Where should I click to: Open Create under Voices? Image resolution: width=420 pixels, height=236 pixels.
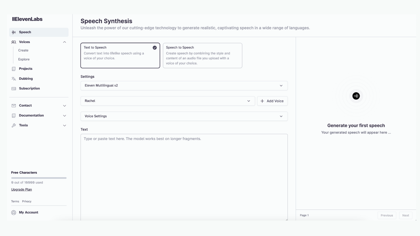(23, 50)
